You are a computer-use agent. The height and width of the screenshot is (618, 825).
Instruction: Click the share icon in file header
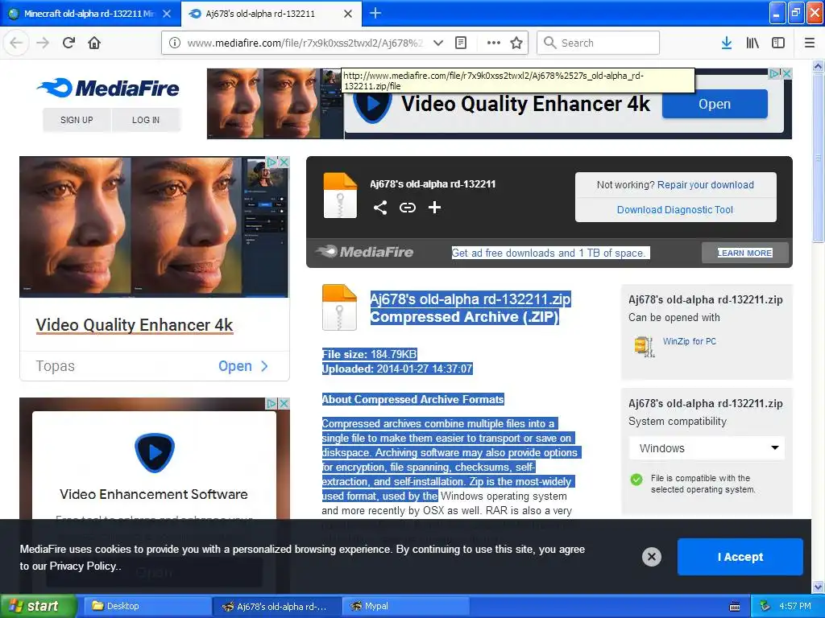380,208
